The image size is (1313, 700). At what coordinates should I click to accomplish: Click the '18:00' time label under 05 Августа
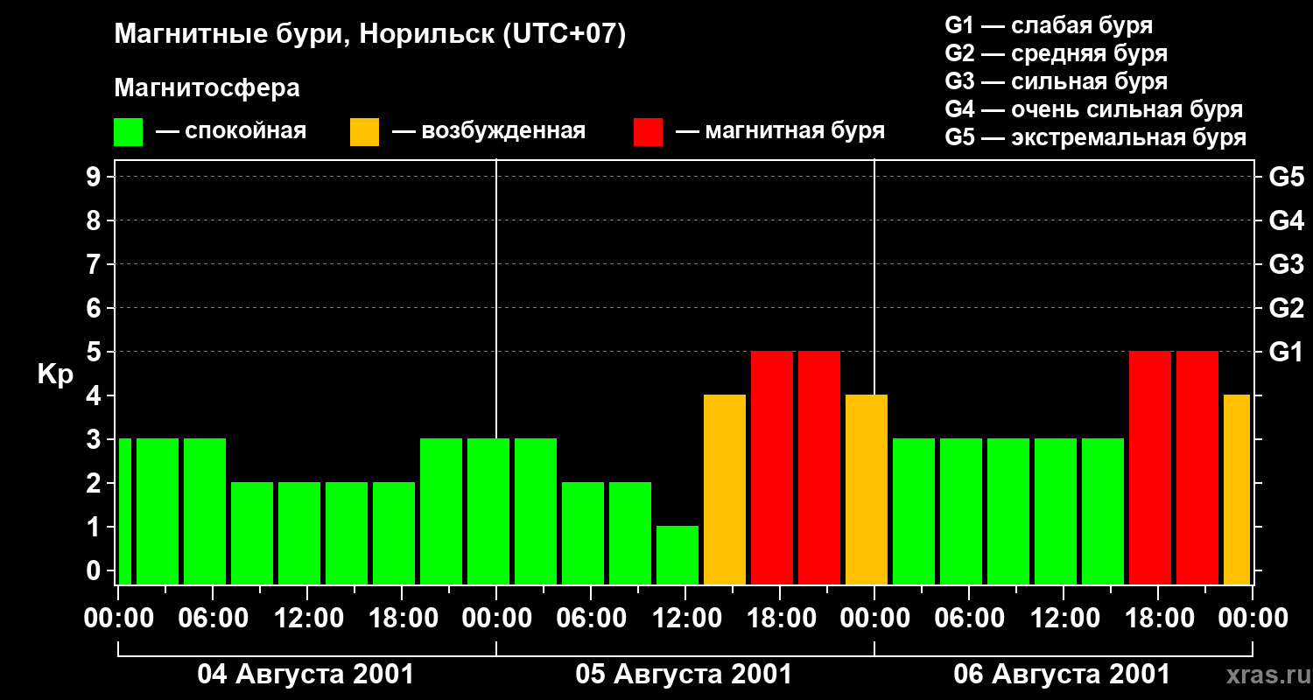point(781,618)
